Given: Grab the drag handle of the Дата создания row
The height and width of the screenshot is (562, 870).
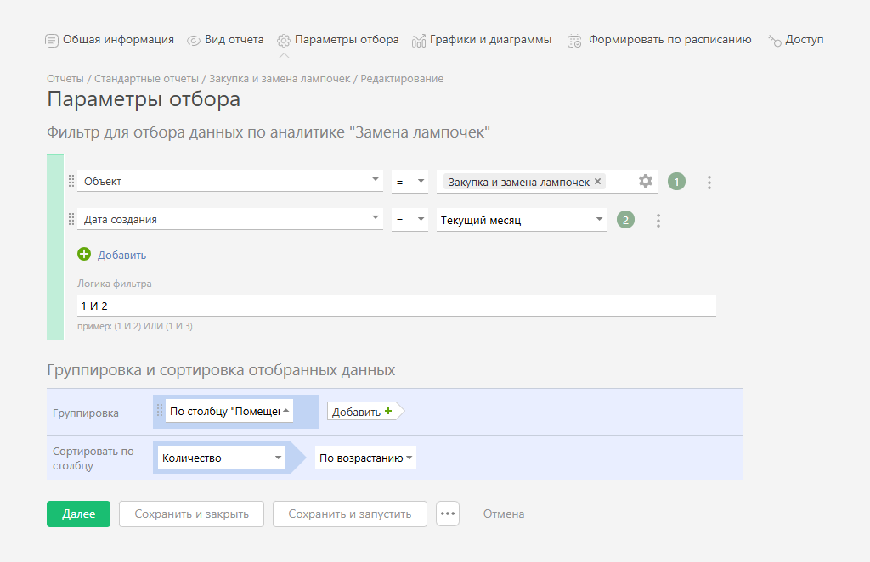Looking at the screenshot, I should point(71,220).
